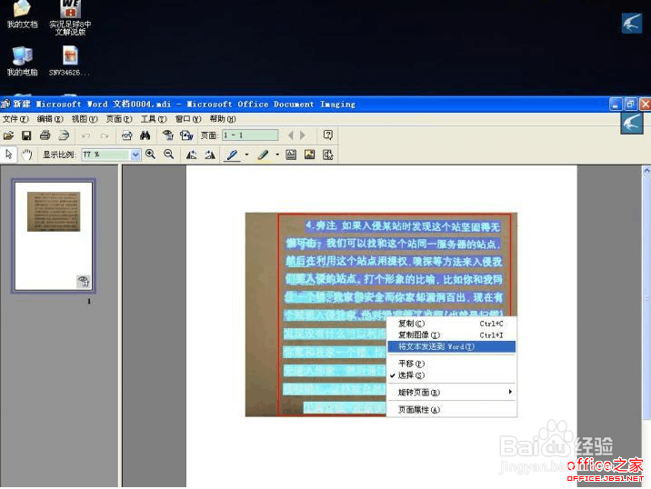Click the Print toolbar icon
This screenshot has height=489, width=651.
(45, 135)
